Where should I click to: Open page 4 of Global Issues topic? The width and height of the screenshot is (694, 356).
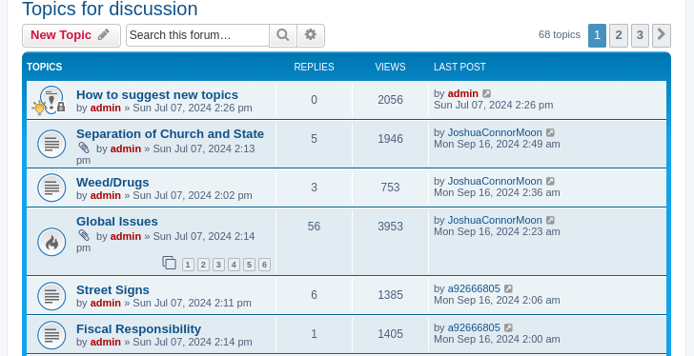point(234,265)
